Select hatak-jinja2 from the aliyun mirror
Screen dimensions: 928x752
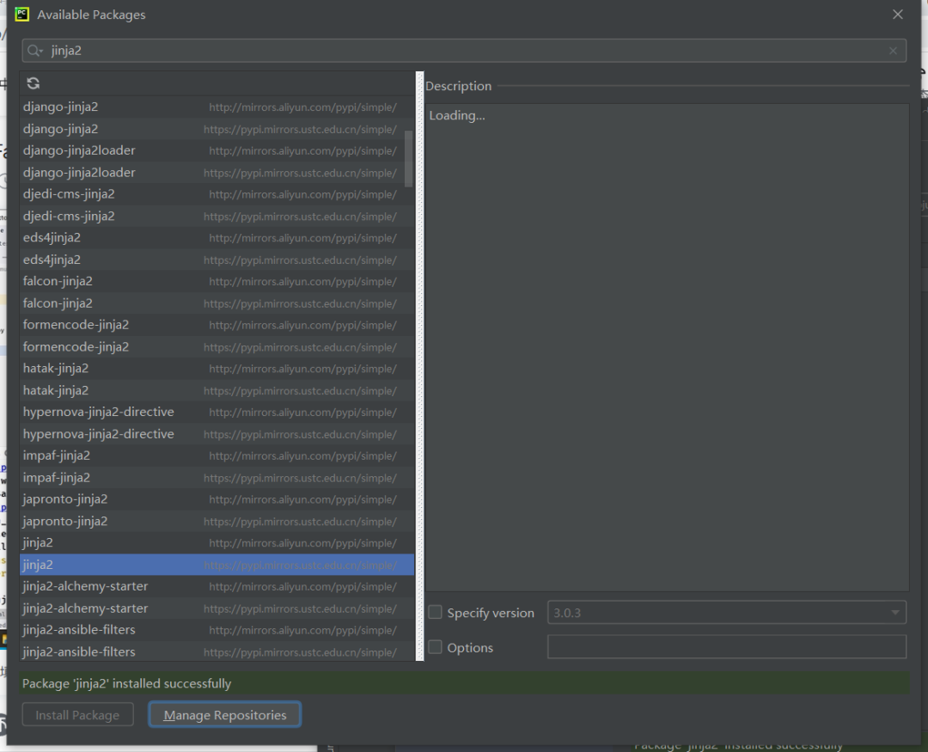click(x=217, y=369)
